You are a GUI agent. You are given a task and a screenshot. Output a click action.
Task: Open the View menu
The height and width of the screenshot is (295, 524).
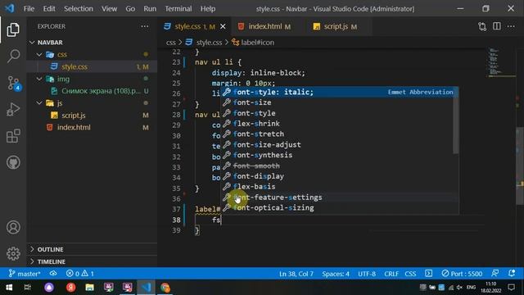tap(109, 9)
